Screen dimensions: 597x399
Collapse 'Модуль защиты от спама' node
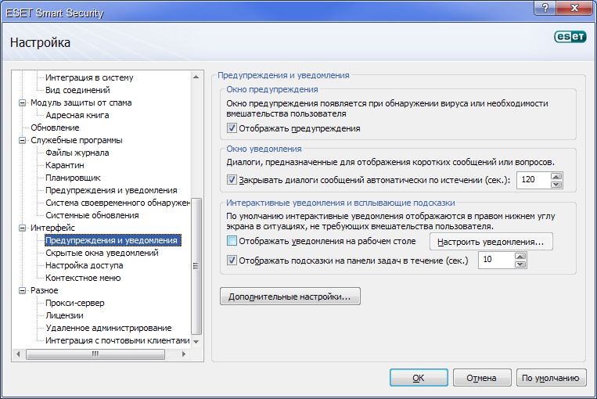[23, 103]
